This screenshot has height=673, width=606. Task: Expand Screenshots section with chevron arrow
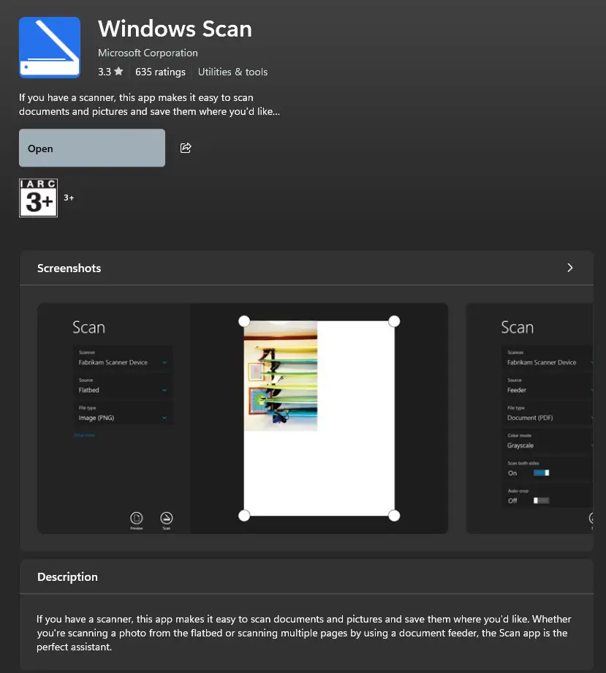570,268
